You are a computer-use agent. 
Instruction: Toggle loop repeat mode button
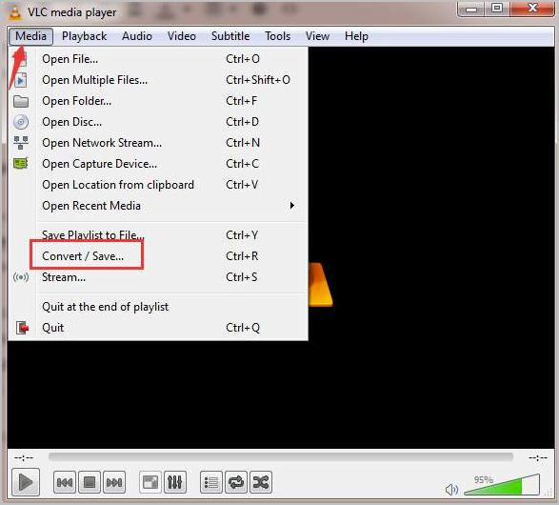pos(236,482)
